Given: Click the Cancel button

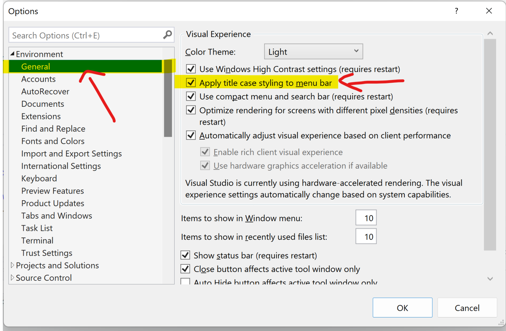Looking at the screenshot, I should click(x=467, y=308).
